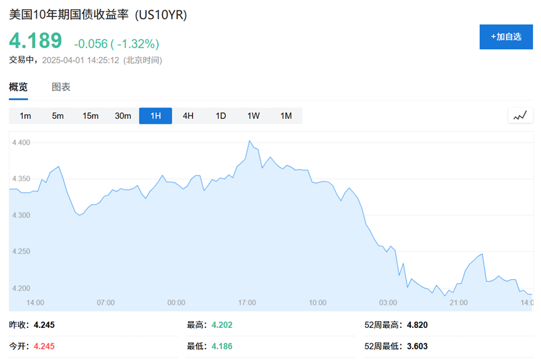Add US10YR to watchlist with +加自选

tap(506, 37)
